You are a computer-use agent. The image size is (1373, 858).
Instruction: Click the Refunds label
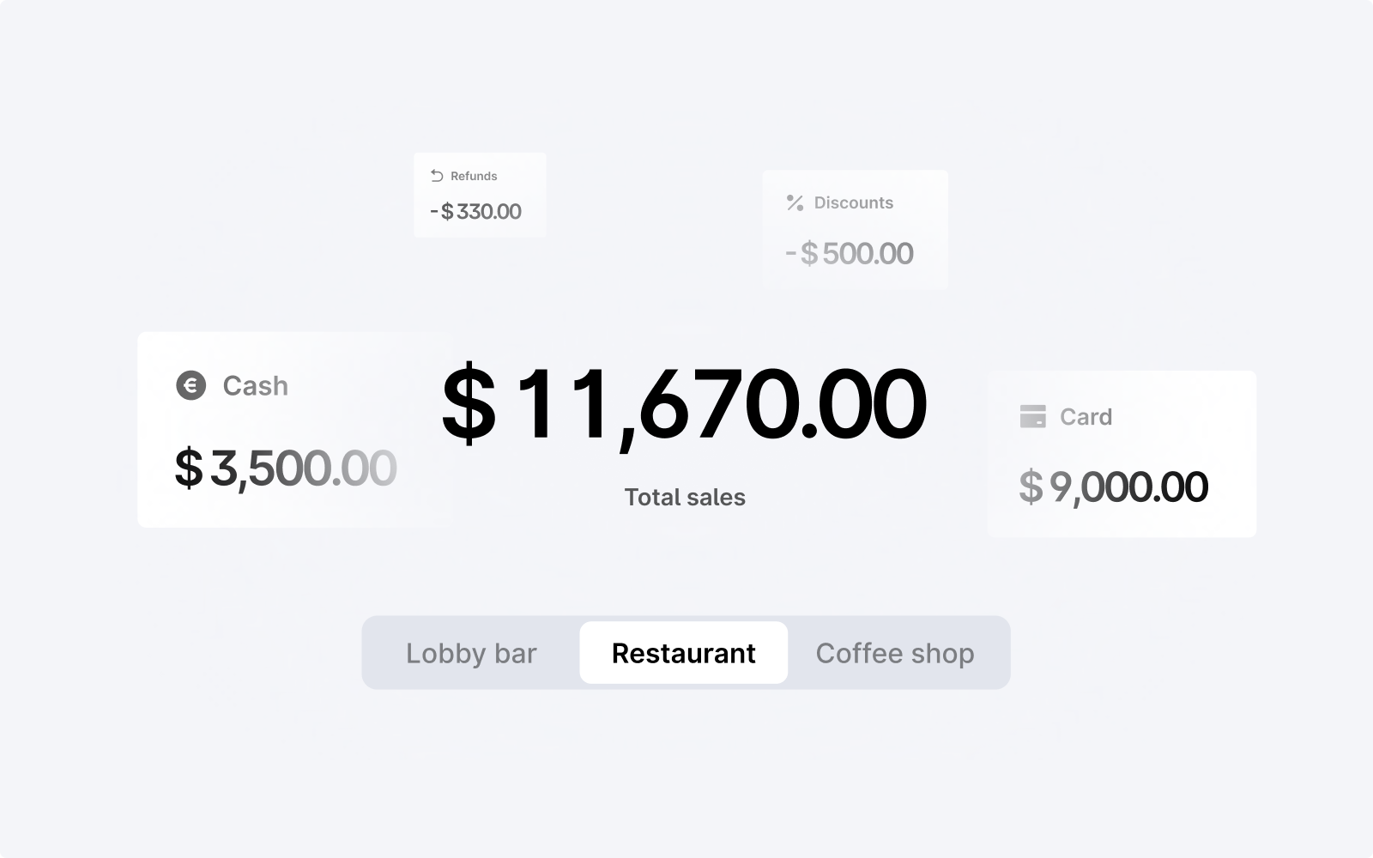click(474, 176)
